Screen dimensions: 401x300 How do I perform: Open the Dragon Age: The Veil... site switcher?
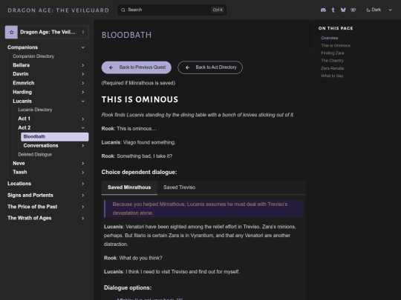[47, 32]
